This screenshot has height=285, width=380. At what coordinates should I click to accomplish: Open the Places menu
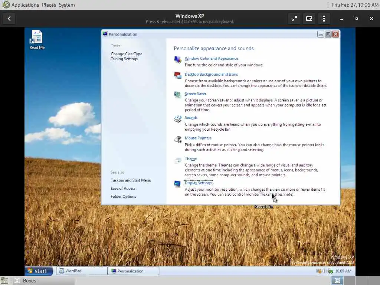pos(49,5)
